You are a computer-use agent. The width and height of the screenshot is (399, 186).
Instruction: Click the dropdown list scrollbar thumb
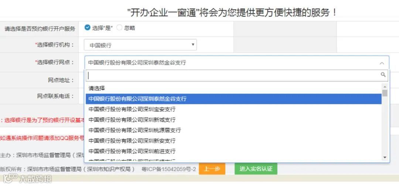(x=385, y=93)
